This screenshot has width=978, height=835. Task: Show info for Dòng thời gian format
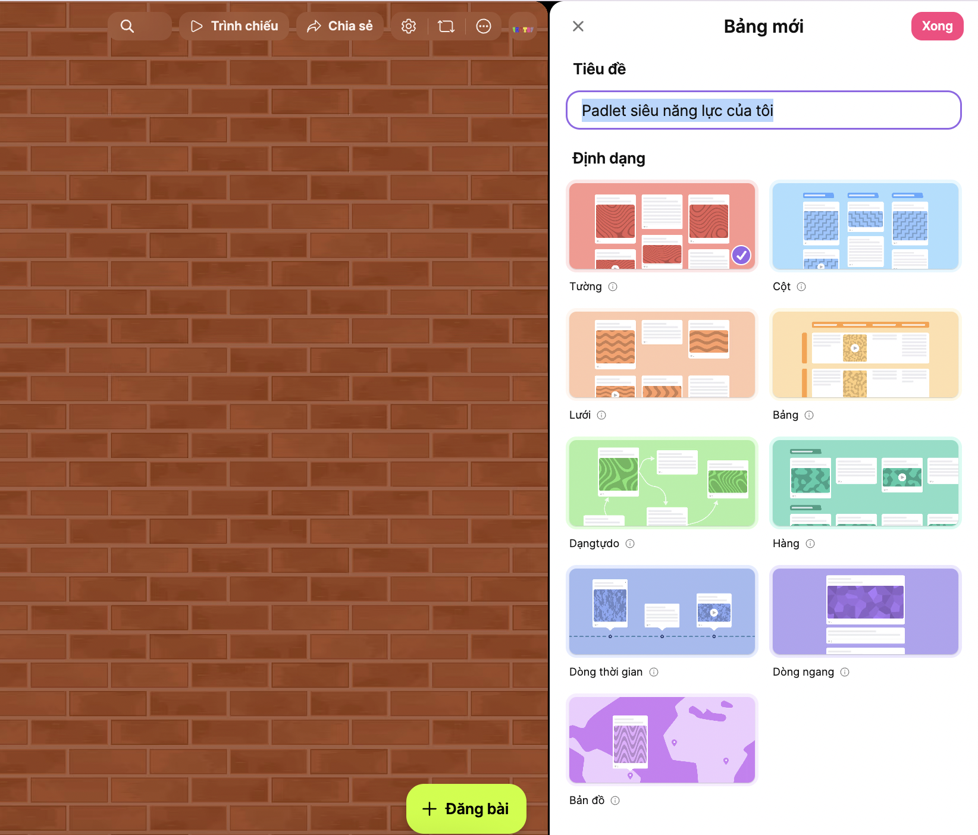click(x=654, y=672)
